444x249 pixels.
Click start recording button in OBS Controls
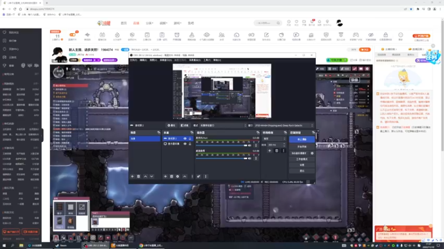(x=302, y=147)
